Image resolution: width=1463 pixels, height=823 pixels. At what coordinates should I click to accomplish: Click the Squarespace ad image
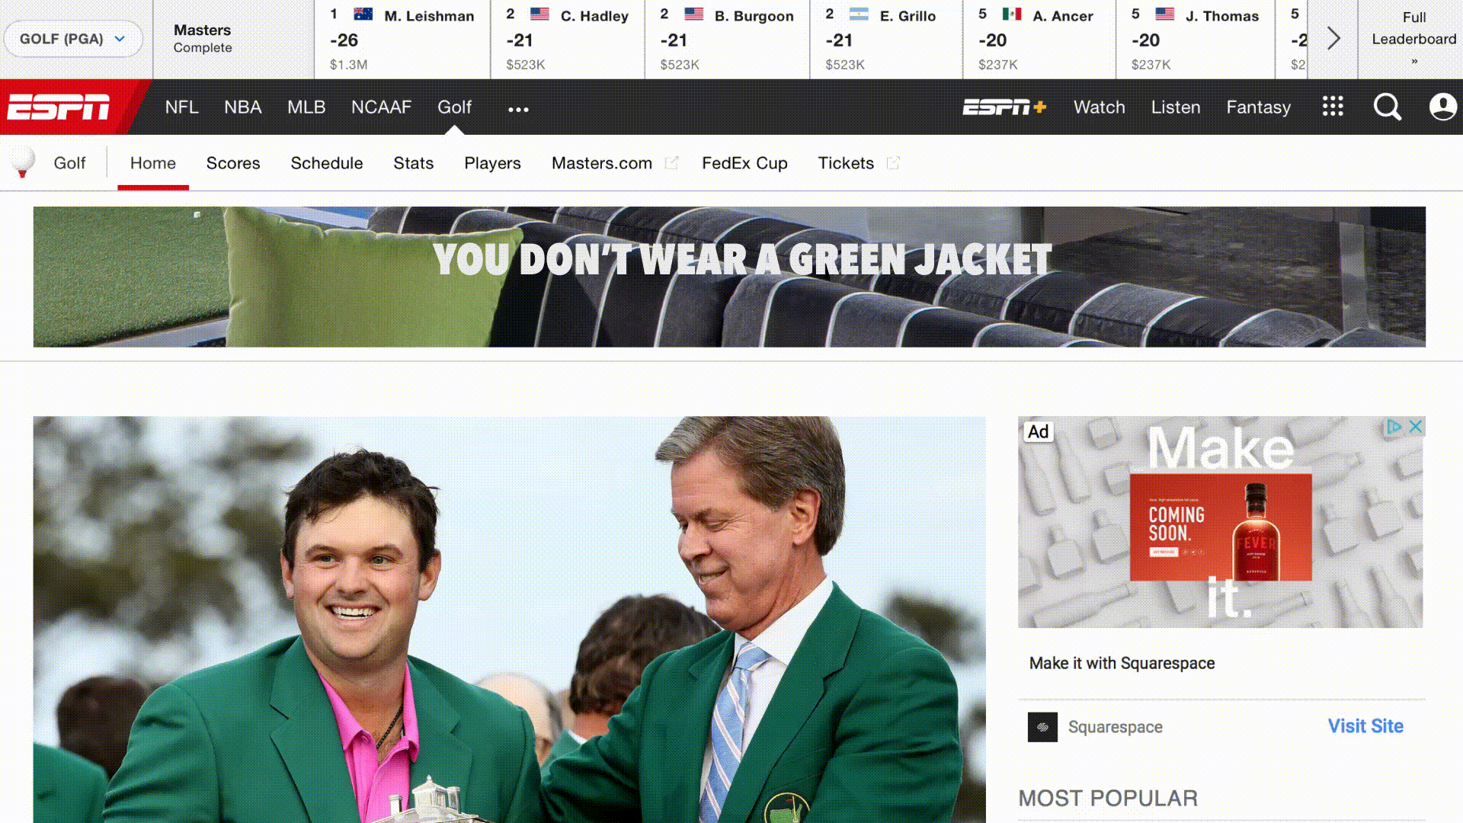(1220, 522)
